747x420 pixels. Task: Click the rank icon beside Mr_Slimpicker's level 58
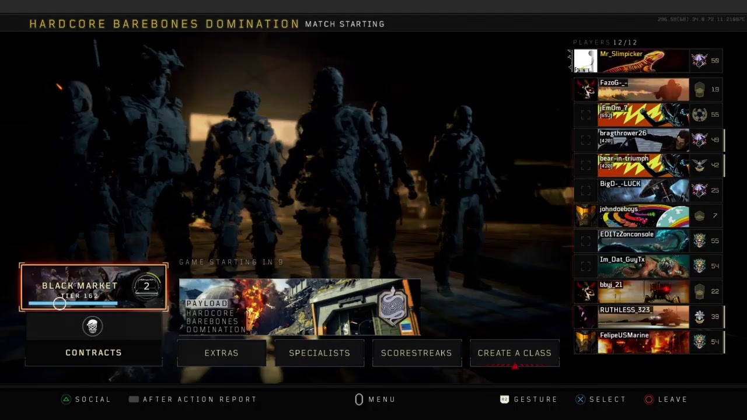[699, 61]
